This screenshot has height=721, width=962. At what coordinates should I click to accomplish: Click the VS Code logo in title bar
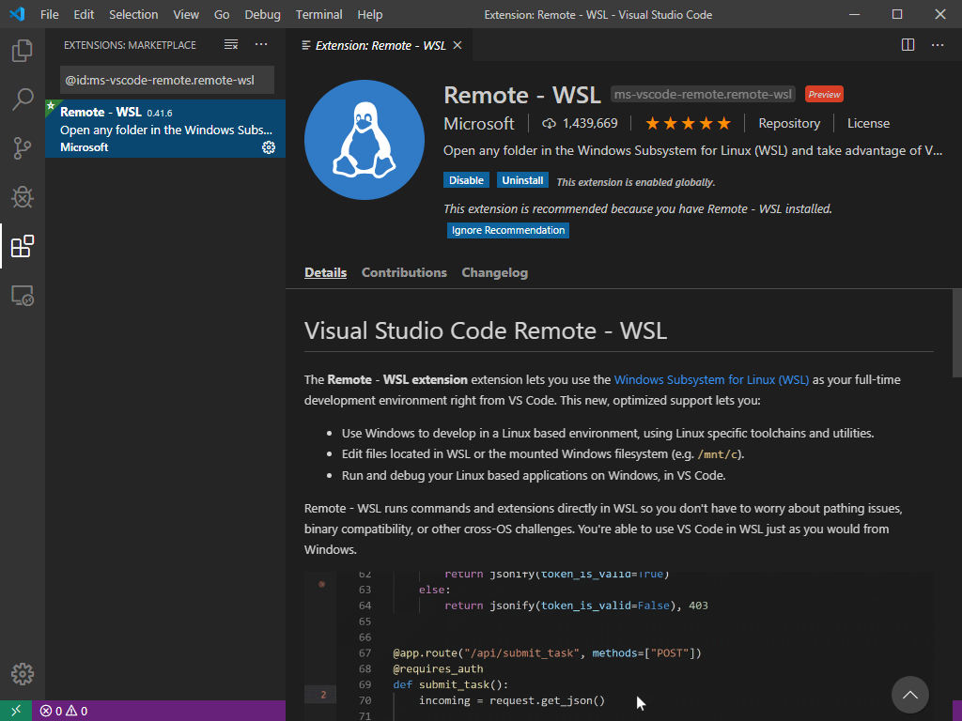point(17,14)
